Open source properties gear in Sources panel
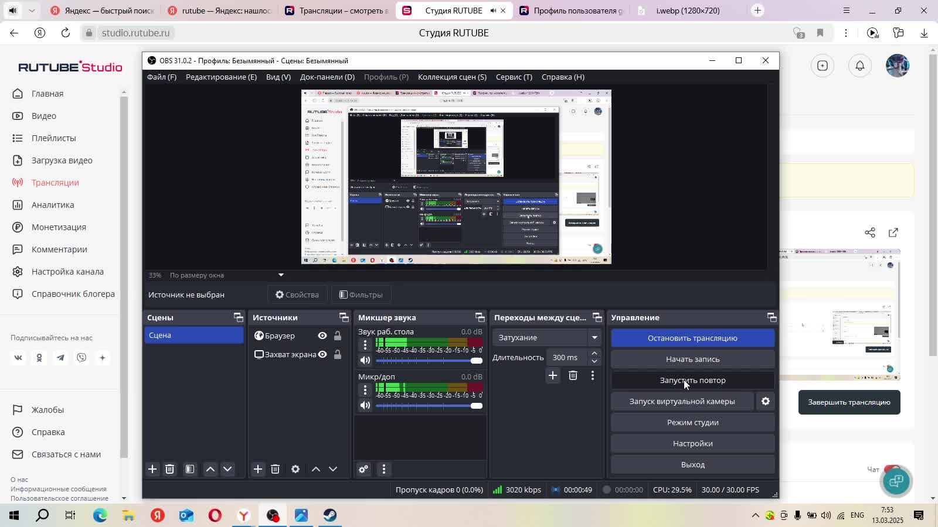 (295, 469)
